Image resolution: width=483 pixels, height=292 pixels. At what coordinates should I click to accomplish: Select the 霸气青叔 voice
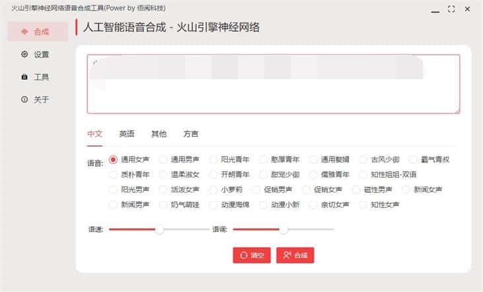point(429,160)
